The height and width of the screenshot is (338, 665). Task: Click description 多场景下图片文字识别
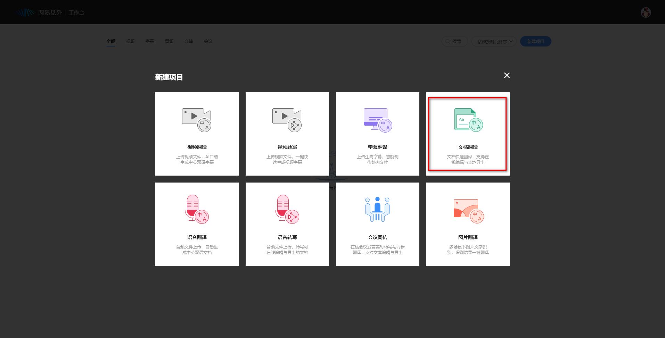(x=468, y=250)
